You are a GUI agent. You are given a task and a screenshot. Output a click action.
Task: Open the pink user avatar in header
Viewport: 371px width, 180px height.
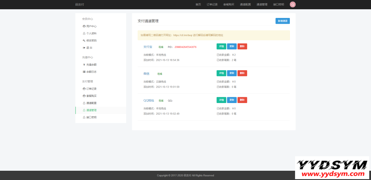[x=293, y=4]
